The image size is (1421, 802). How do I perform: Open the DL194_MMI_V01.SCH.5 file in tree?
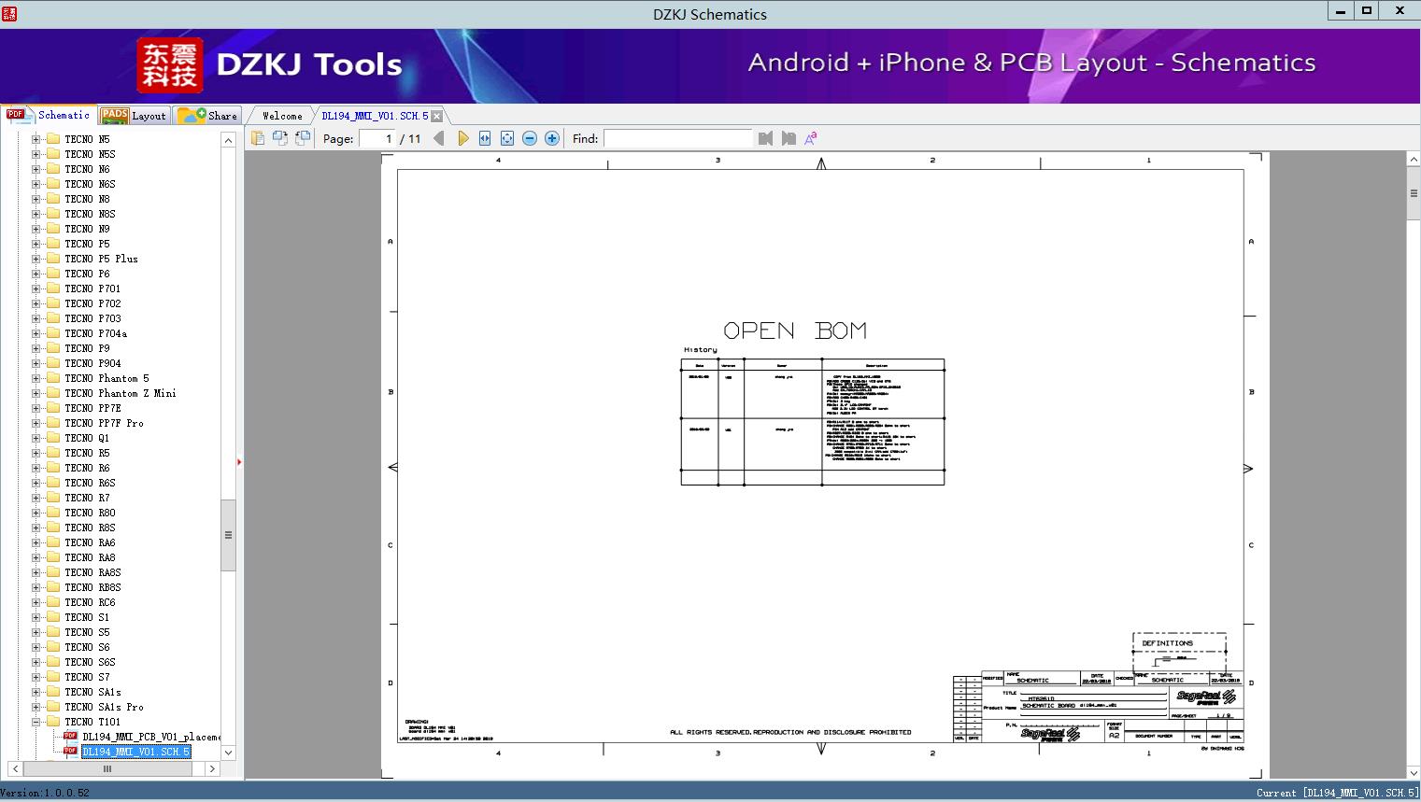135,752
